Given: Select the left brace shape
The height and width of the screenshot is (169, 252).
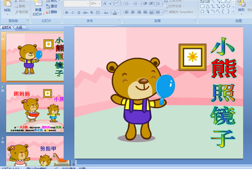Looking at the screenshot, I should point(223,11).
